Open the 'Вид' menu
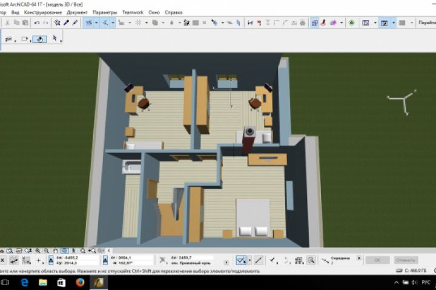This screenshot has width=436, height=290. [x=15, y=13]
